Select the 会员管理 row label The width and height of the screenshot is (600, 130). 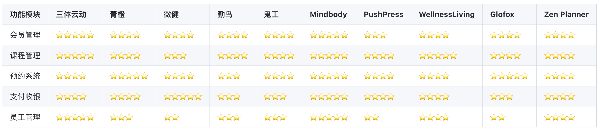pos(25,35)
